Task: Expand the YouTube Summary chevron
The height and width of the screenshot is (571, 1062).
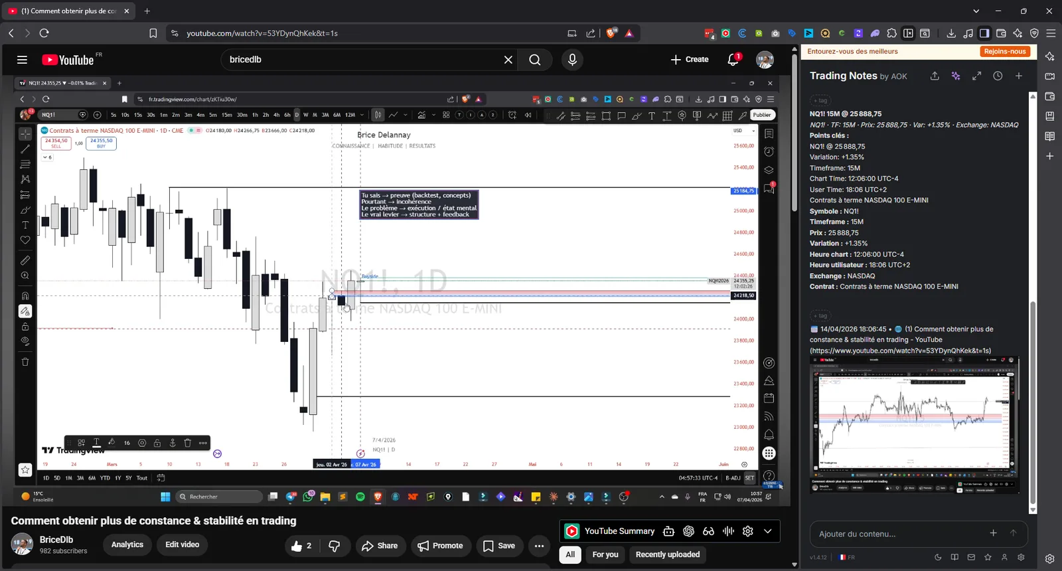Action: [768, 531]
